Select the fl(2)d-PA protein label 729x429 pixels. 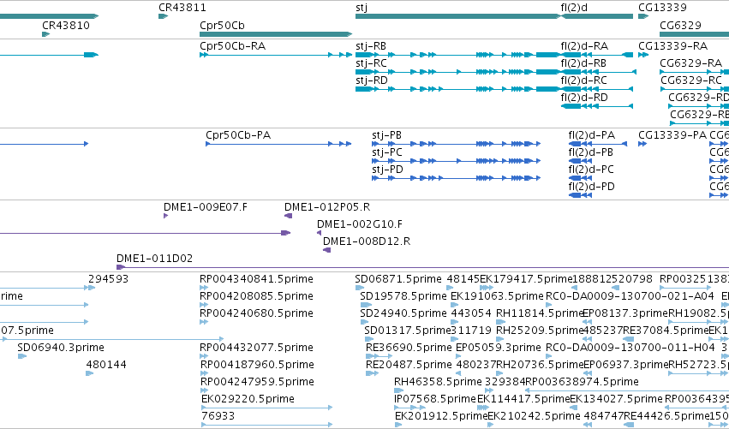pyautogui.click(x=591, y=135)
